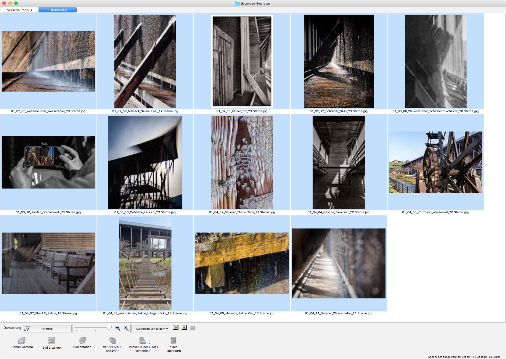Move selection with In den Papierkorb icon
Viewport: 506px width, 359px height.
click(x=173, y=341)
